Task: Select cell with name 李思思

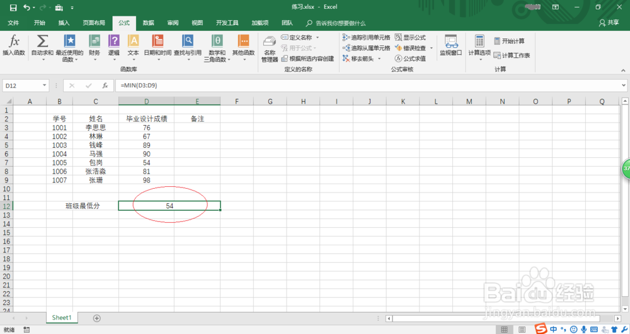Action: tap(96, 128)
